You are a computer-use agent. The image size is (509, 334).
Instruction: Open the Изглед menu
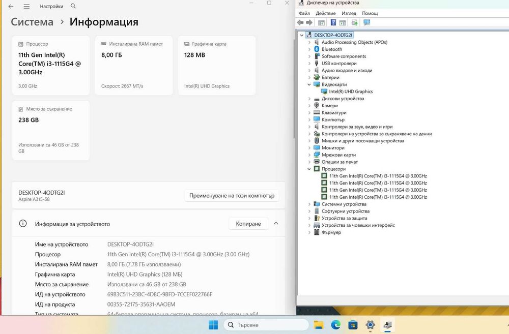pyautogui.click(x=349, y=13)
